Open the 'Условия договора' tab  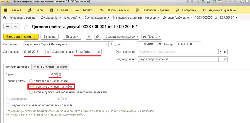coord(17,67)
